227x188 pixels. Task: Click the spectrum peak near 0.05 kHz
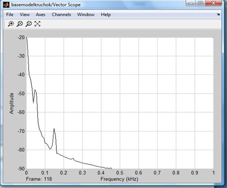(x=35, y=90)
